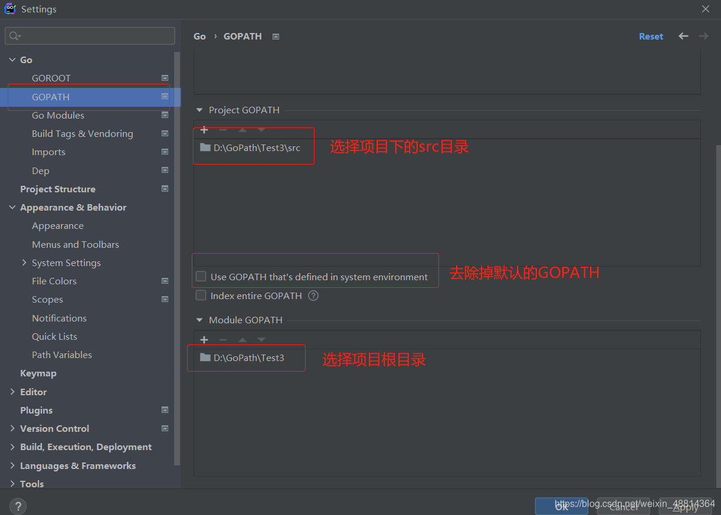Move Project GOPATH entry down
Image resolution: width=721 pixels, height=515 pixels.
tap(261, 130)
